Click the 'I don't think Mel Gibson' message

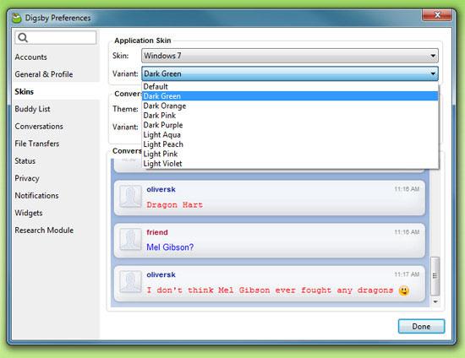pyautogui.click(x=270, y=290)
